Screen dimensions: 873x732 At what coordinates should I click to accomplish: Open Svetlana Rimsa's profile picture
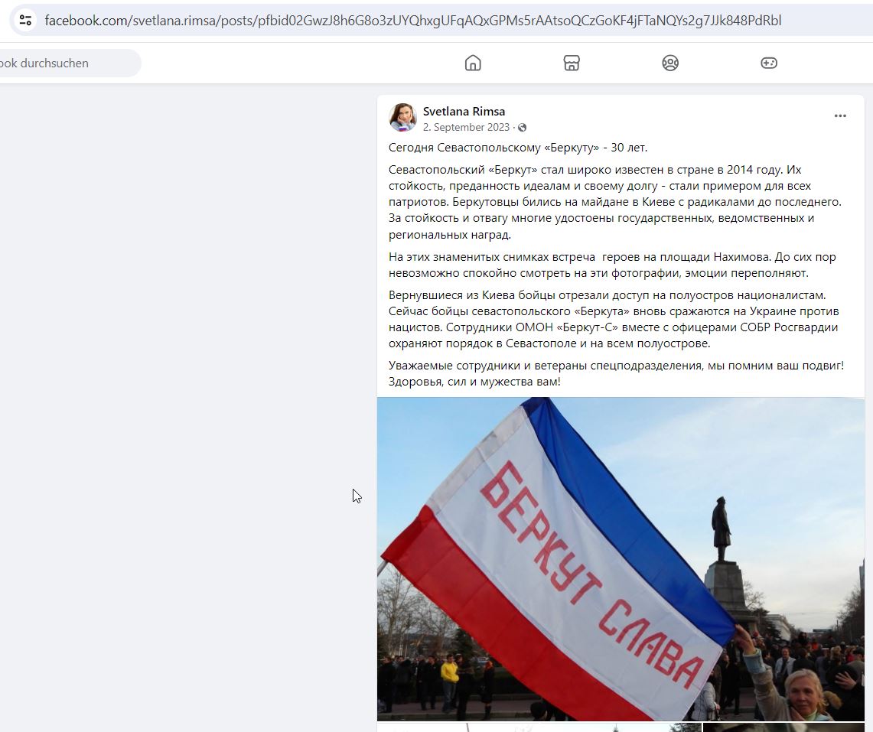(x=402, y=118)
